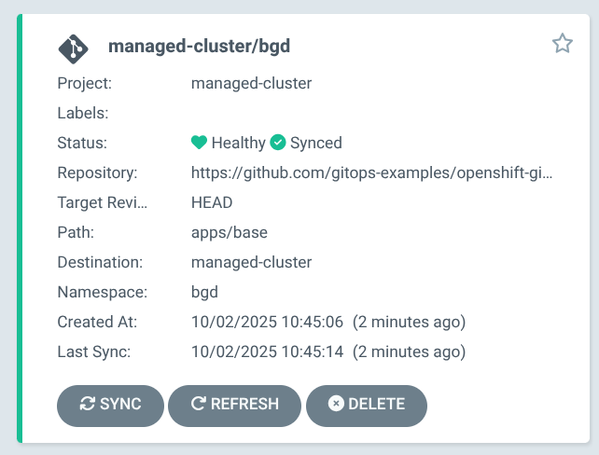Click the Last Sync timestamp
The width and height of the screenshot is (599, 455).
[x=268, y=352]
